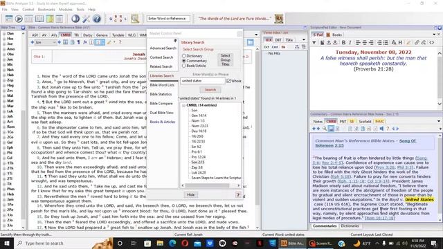Expand the Dan book in the Bible Tree
Screen dimensions: 443x249
[x=4, y=34]
